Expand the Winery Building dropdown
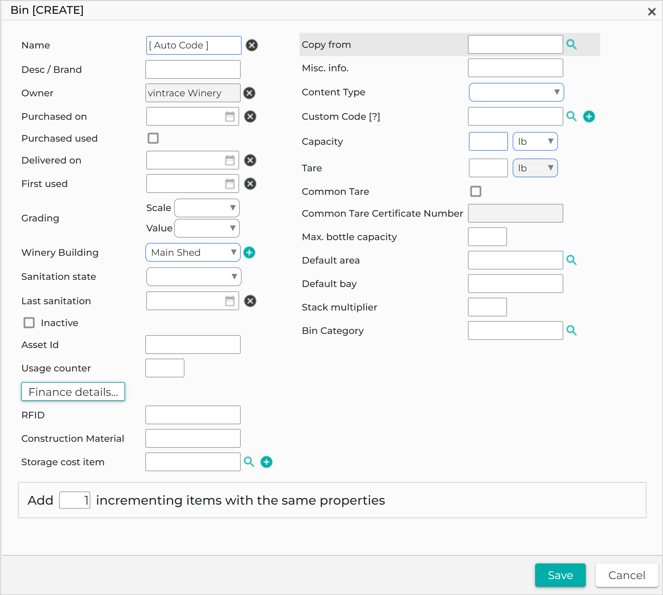The height and width of the screenshot is (595, 663). point(193,252)
